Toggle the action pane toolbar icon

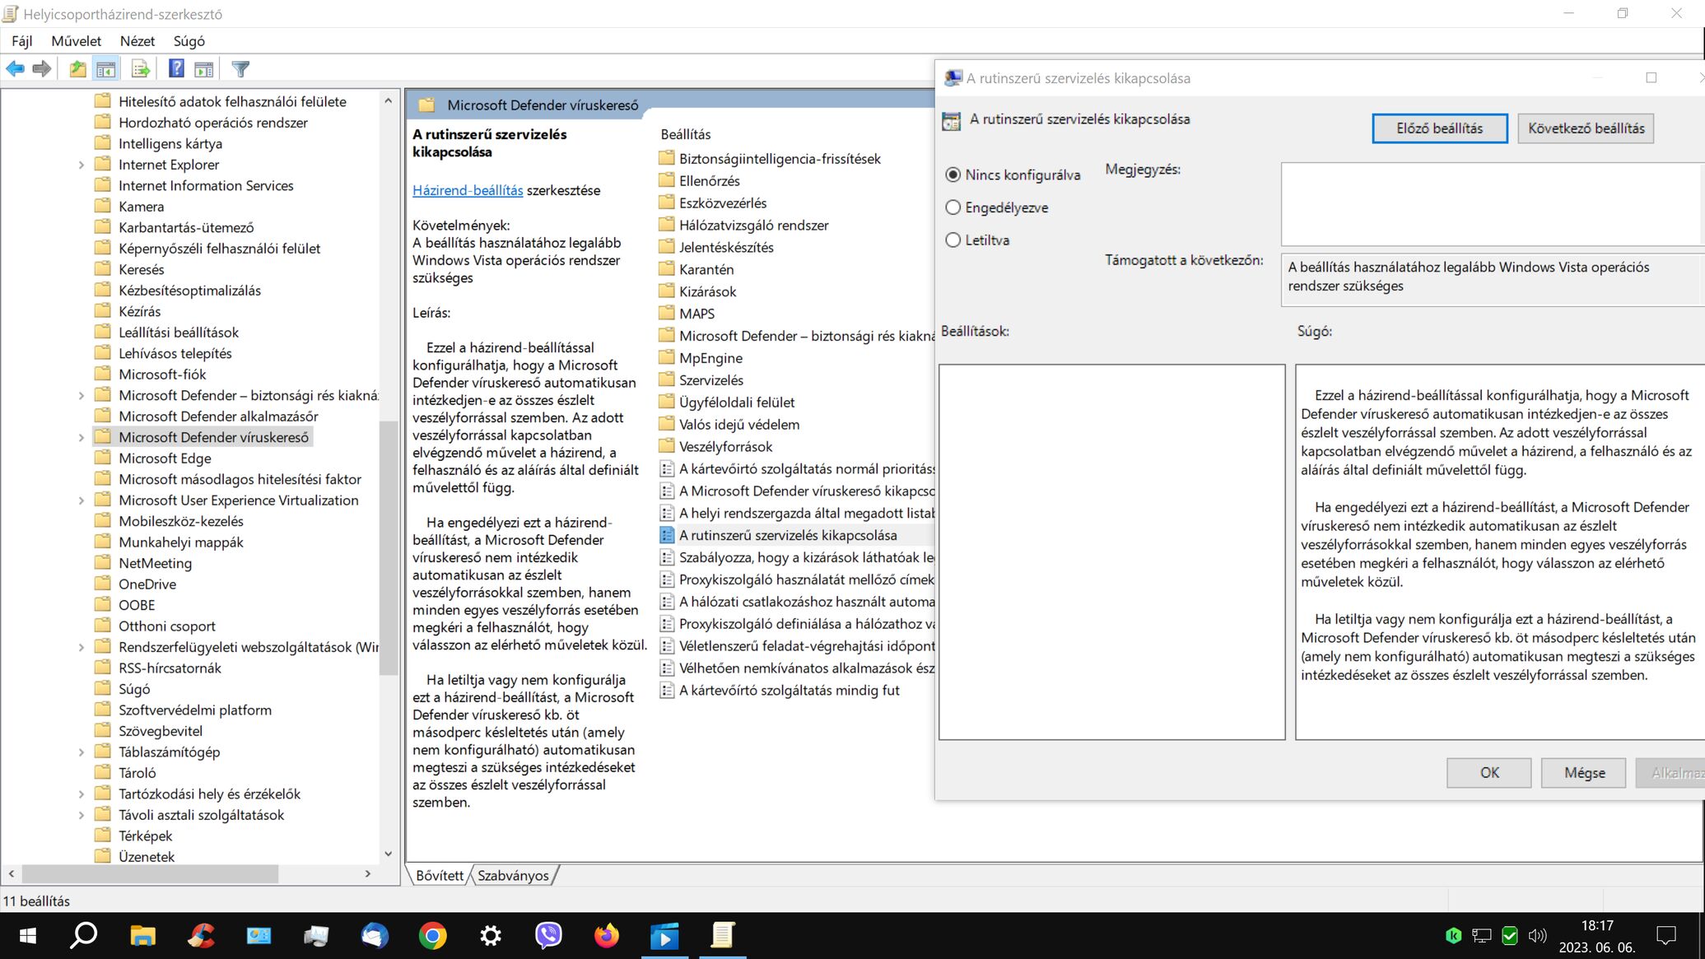coord(204,69)
